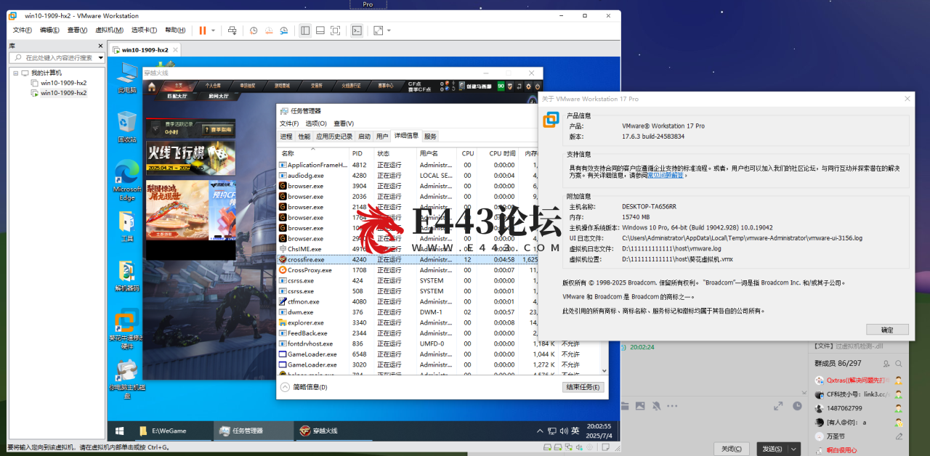Viewport: 930px width, 456px height.
Task: Click the 前沿问题解答 link in About dialog
Action: click(665, 175)
